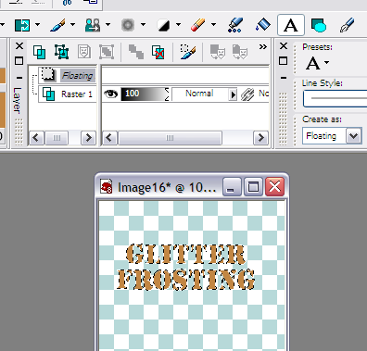Open the Normal blend mode arrow
This screenshot has width=367, height=351.
click(233, 94)
